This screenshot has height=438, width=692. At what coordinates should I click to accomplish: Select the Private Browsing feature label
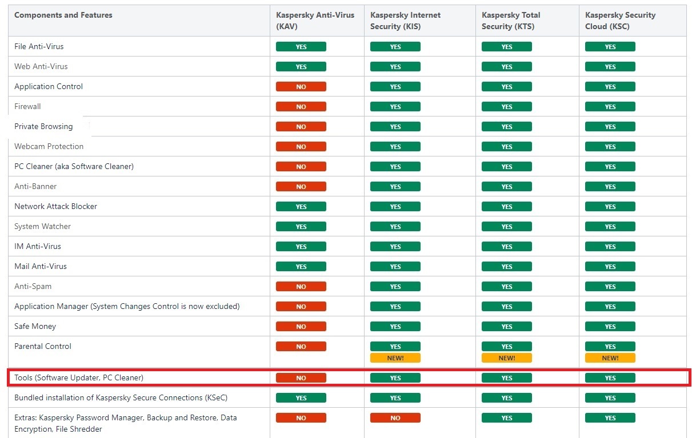[43, 126]
